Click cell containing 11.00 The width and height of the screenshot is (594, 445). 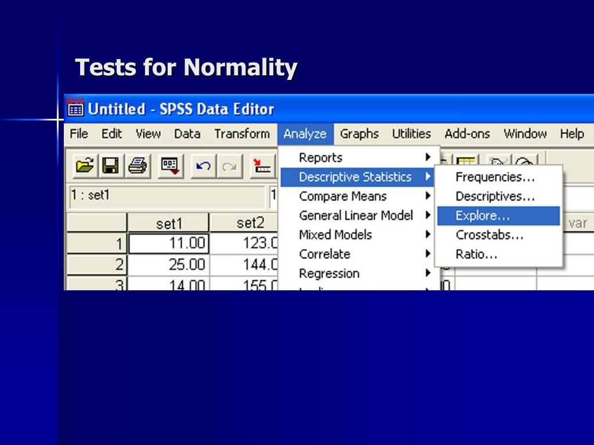click(x=169, y=243)
